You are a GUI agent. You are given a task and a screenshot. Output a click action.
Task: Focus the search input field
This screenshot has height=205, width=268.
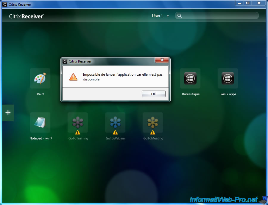[217, 15]
